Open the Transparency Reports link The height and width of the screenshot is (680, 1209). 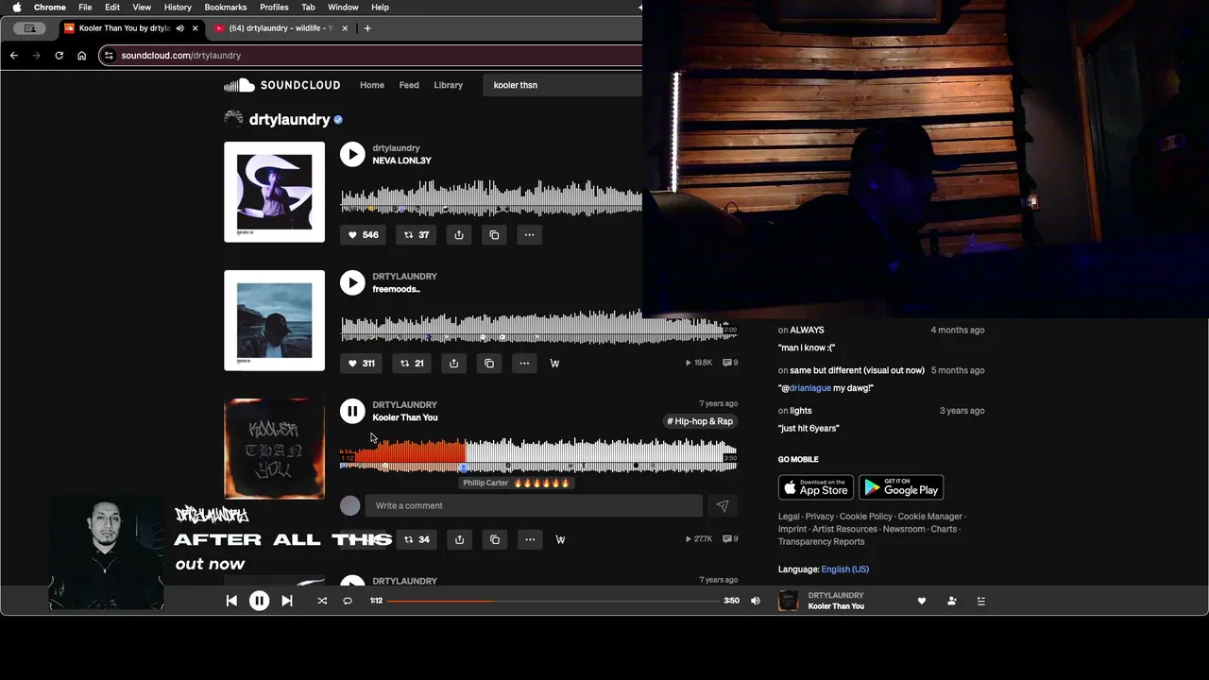coord(821,542)
